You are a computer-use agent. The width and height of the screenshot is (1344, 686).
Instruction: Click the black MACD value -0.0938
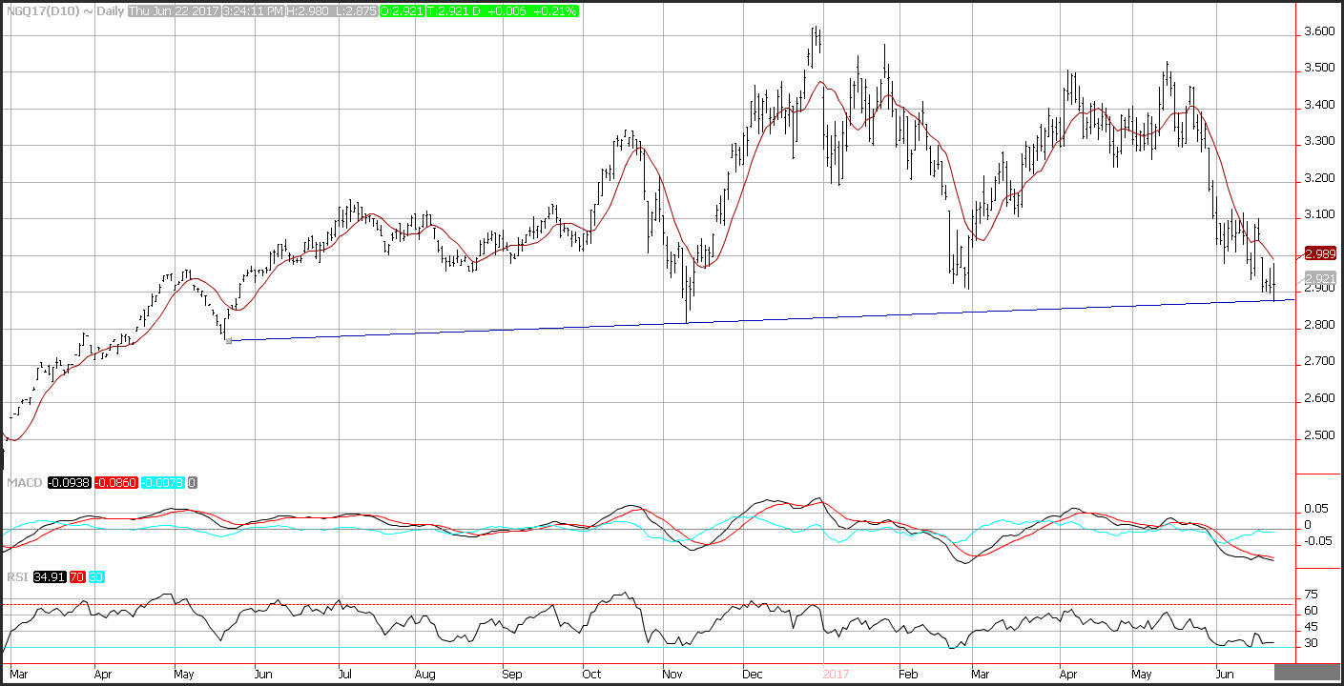pyautogui.click(x=67, y=483)
